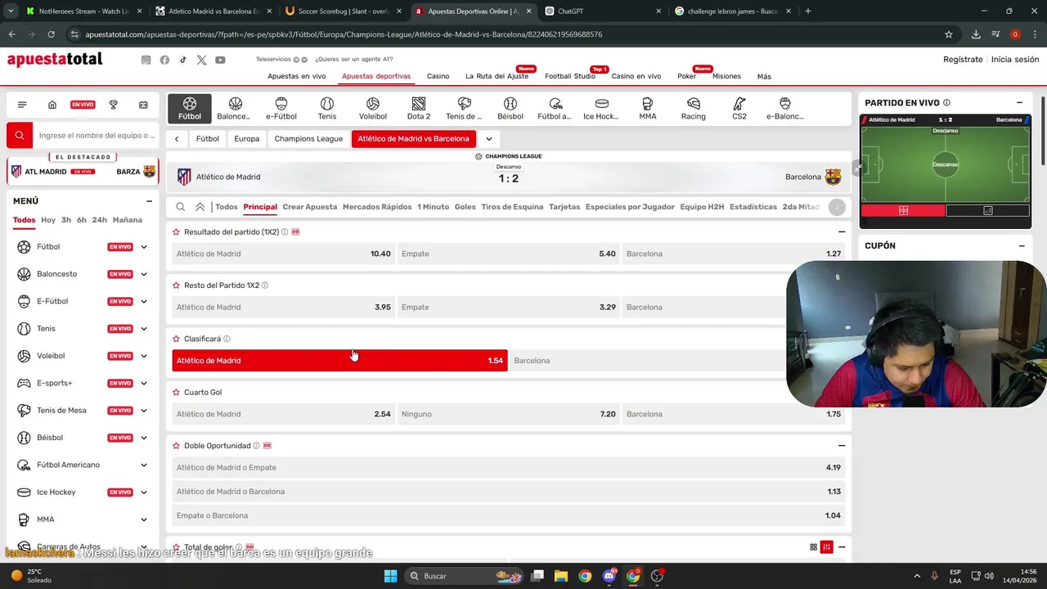Viewport: 1047px width, 589px height.
Task: Open Béisbol in the sports bar
Action: [510, 109]
